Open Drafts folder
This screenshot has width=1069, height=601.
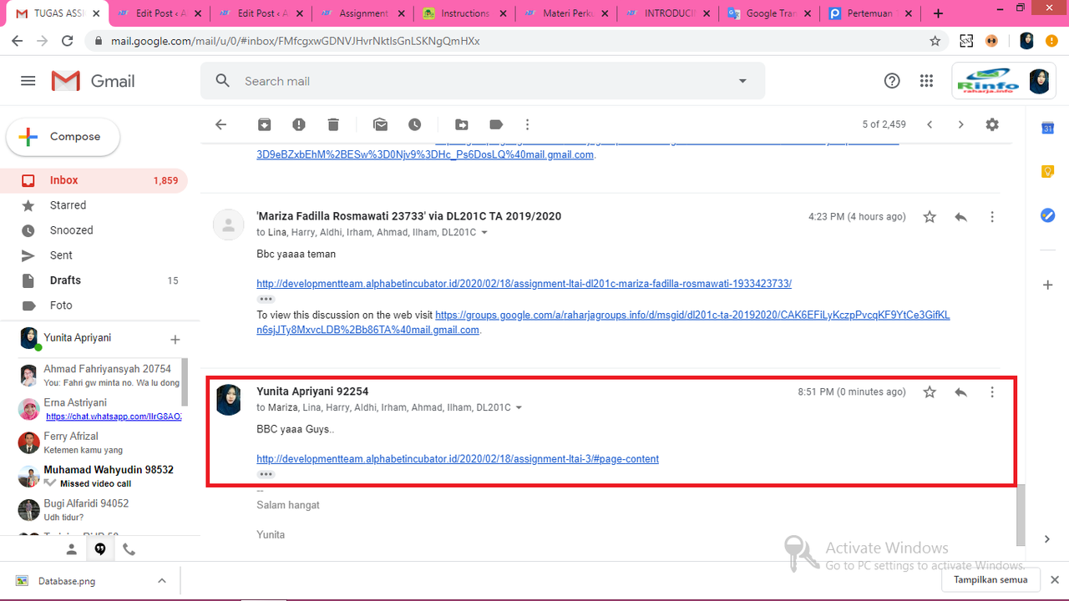pos(94,280)
